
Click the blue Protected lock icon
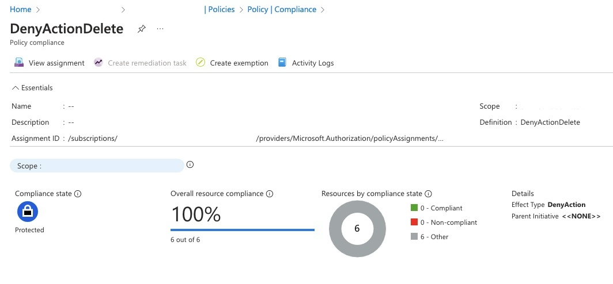point(28,212)
